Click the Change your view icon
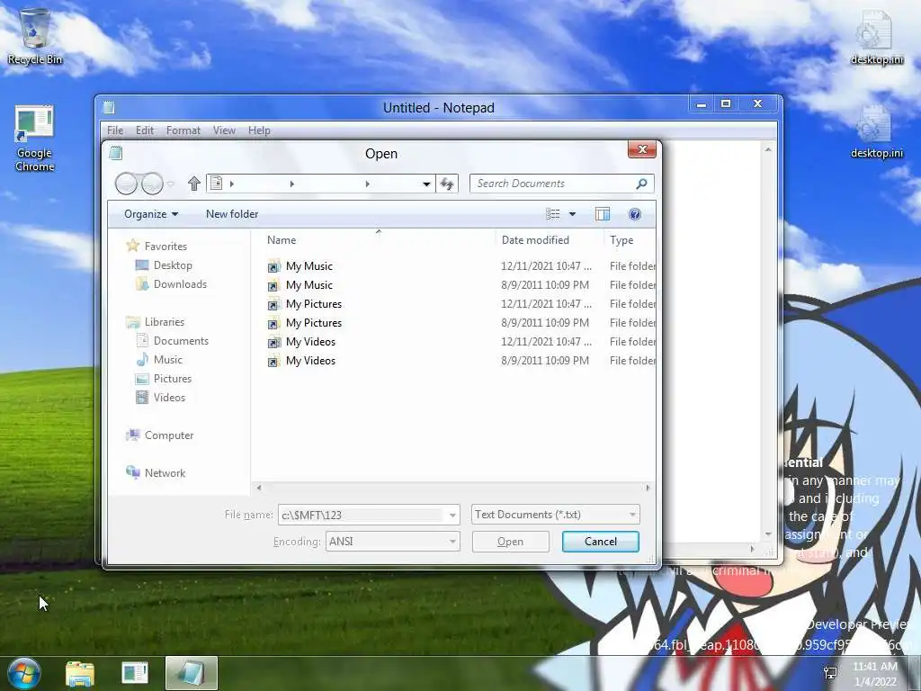This screenshot has height=691, width=921. click(x=553, y=214)
